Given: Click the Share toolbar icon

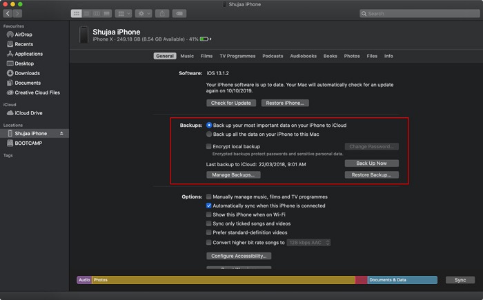Looking at the screenshot, I should 162,13.
